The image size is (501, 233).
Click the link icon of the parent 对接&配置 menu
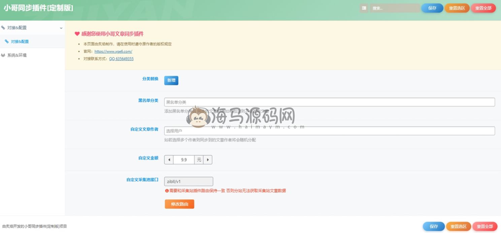[3, 28]
